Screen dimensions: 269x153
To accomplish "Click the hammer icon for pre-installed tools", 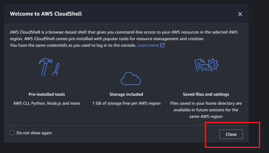I will point(45,66).
